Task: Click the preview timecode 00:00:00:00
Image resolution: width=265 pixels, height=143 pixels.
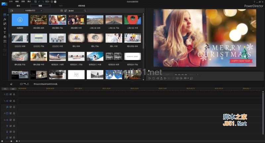Action: click(181, 75)
